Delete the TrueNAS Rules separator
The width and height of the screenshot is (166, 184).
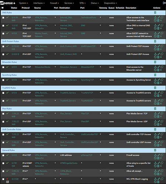click(155, 88)
